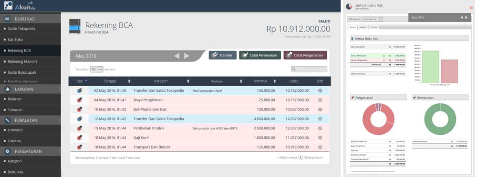Open edit gear for Hasil penjualan April row
The width and height of the screenshot is (477, 177).
pyautogui.click(x=320, y=90)
